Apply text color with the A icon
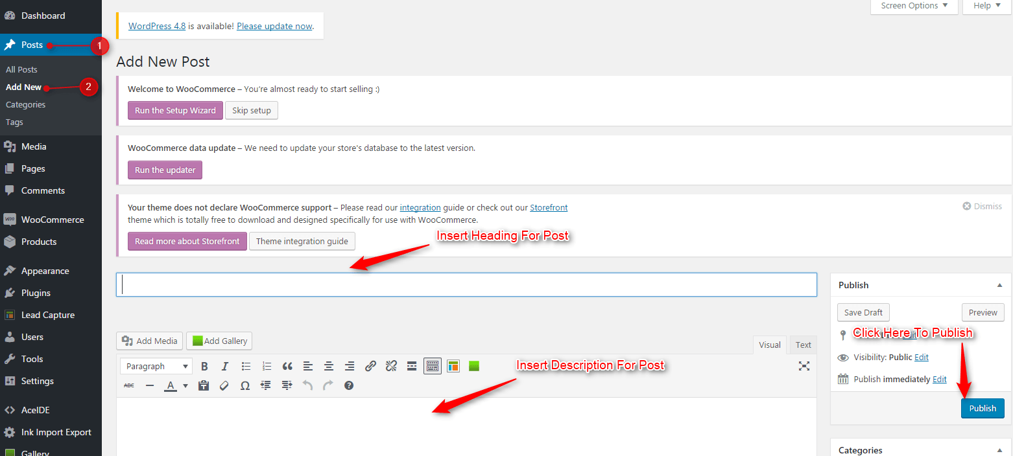1013x456 pixels. (x=171, y=385)
